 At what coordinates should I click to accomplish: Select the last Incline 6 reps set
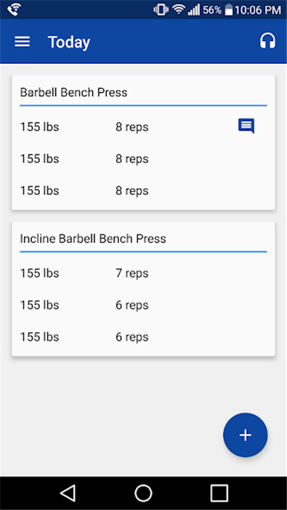(x=143, y=337)
